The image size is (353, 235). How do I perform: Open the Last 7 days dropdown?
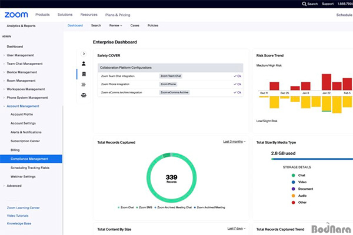coord(236,229)
